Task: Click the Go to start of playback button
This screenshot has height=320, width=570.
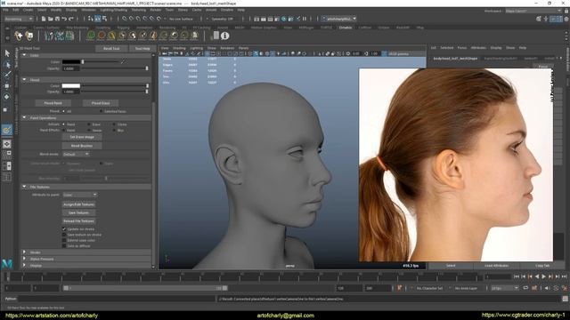Action: 517,276
